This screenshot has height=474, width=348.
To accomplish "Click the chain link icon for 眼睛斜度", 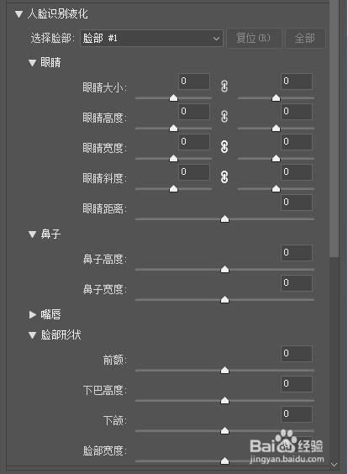I will 224,177.
